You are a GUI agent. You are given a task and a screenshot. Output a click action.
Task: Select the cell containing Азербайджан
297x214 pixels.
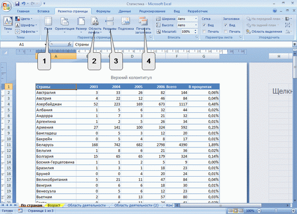click(56, 104)
